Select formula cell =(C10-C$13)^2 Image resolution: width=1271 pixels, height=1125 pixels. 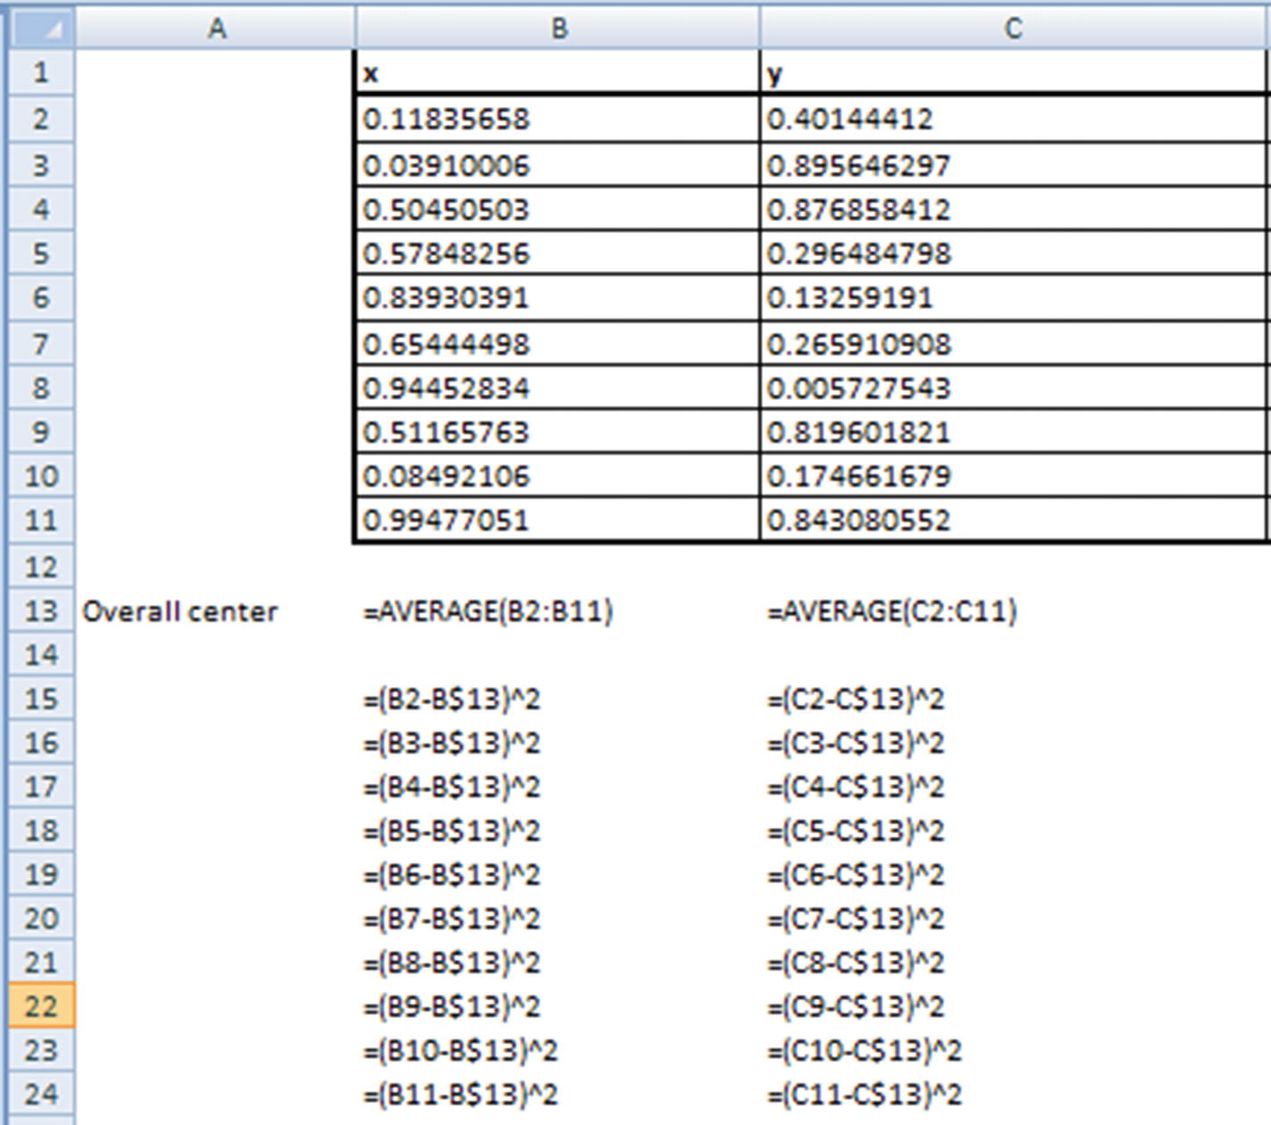(1014, 1050)
